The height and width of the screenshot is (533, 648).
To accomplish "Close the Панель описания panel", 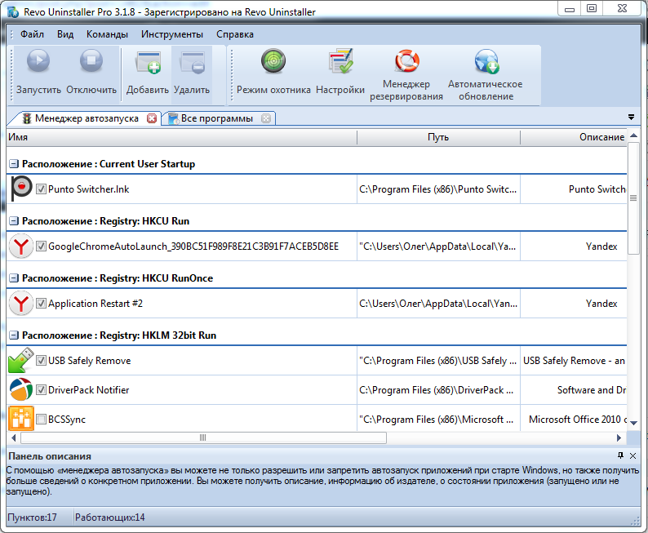I will [x=632, y=455].
